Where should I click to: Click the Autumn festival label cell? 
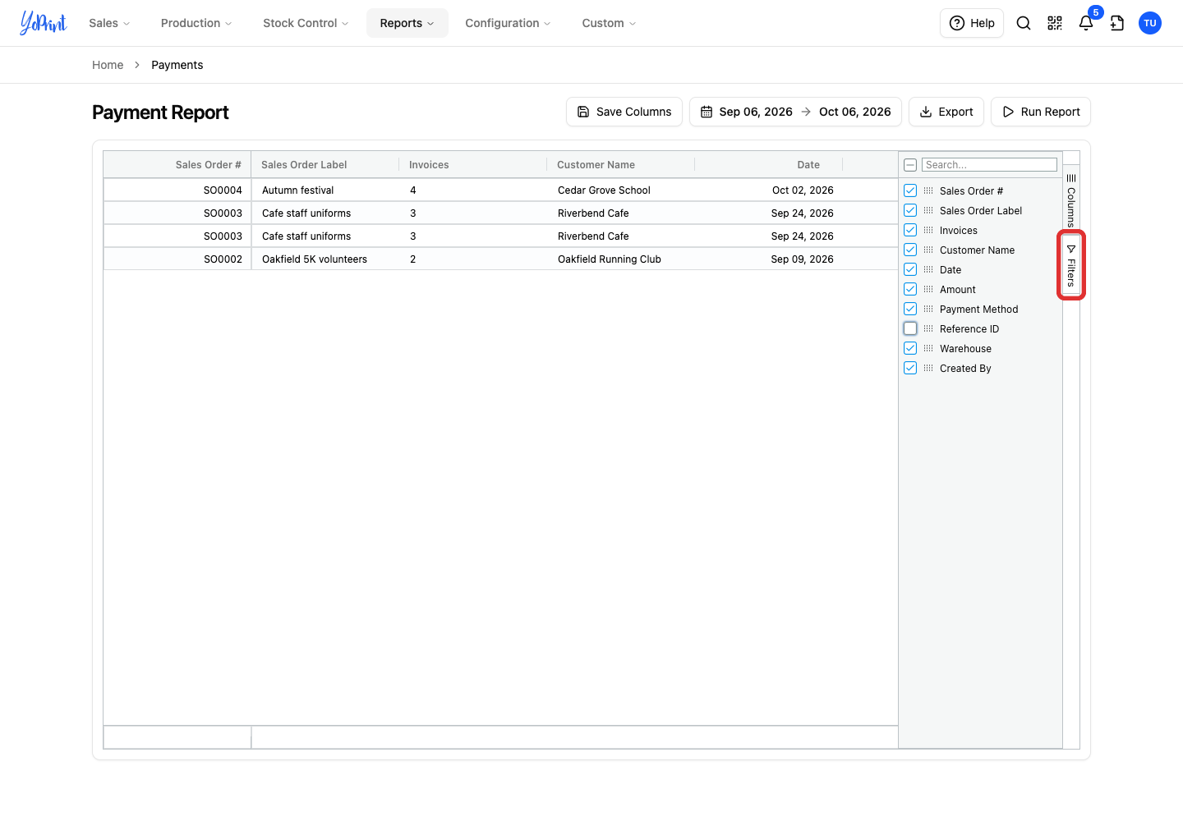pyautogui.click(x=325, y=190)
